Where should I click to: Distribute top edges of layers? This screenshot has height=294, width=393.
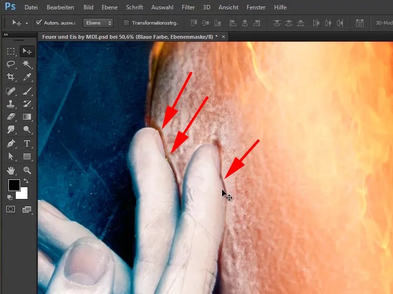(277, 23)
